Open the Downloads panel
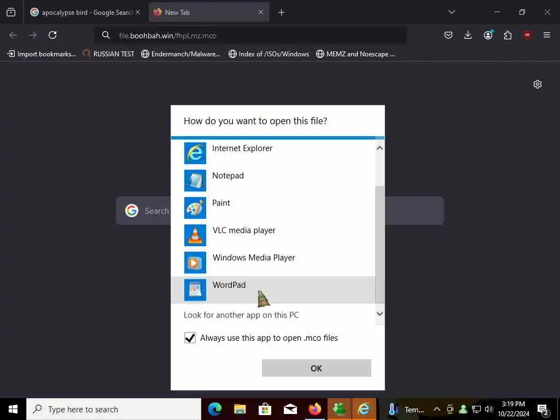 pyautogui.click(x=468, y=35)
